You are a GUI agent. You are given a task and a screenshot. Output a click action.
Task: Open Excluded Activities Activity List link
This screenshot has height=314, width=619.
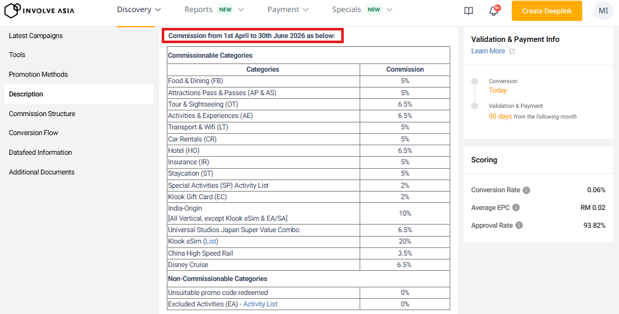[260, 304]
